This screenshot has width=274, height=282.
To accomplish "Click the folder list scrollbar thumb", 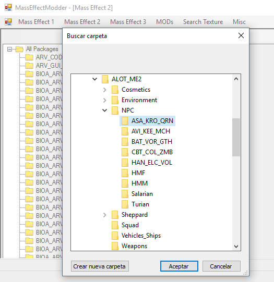I will [236, 137].
